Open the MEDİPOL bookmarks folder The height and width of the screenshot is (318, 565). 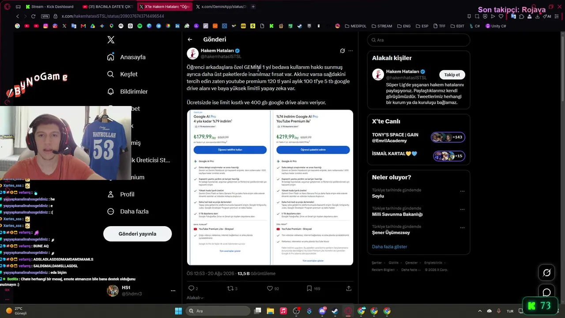click(x=356, y=26)
